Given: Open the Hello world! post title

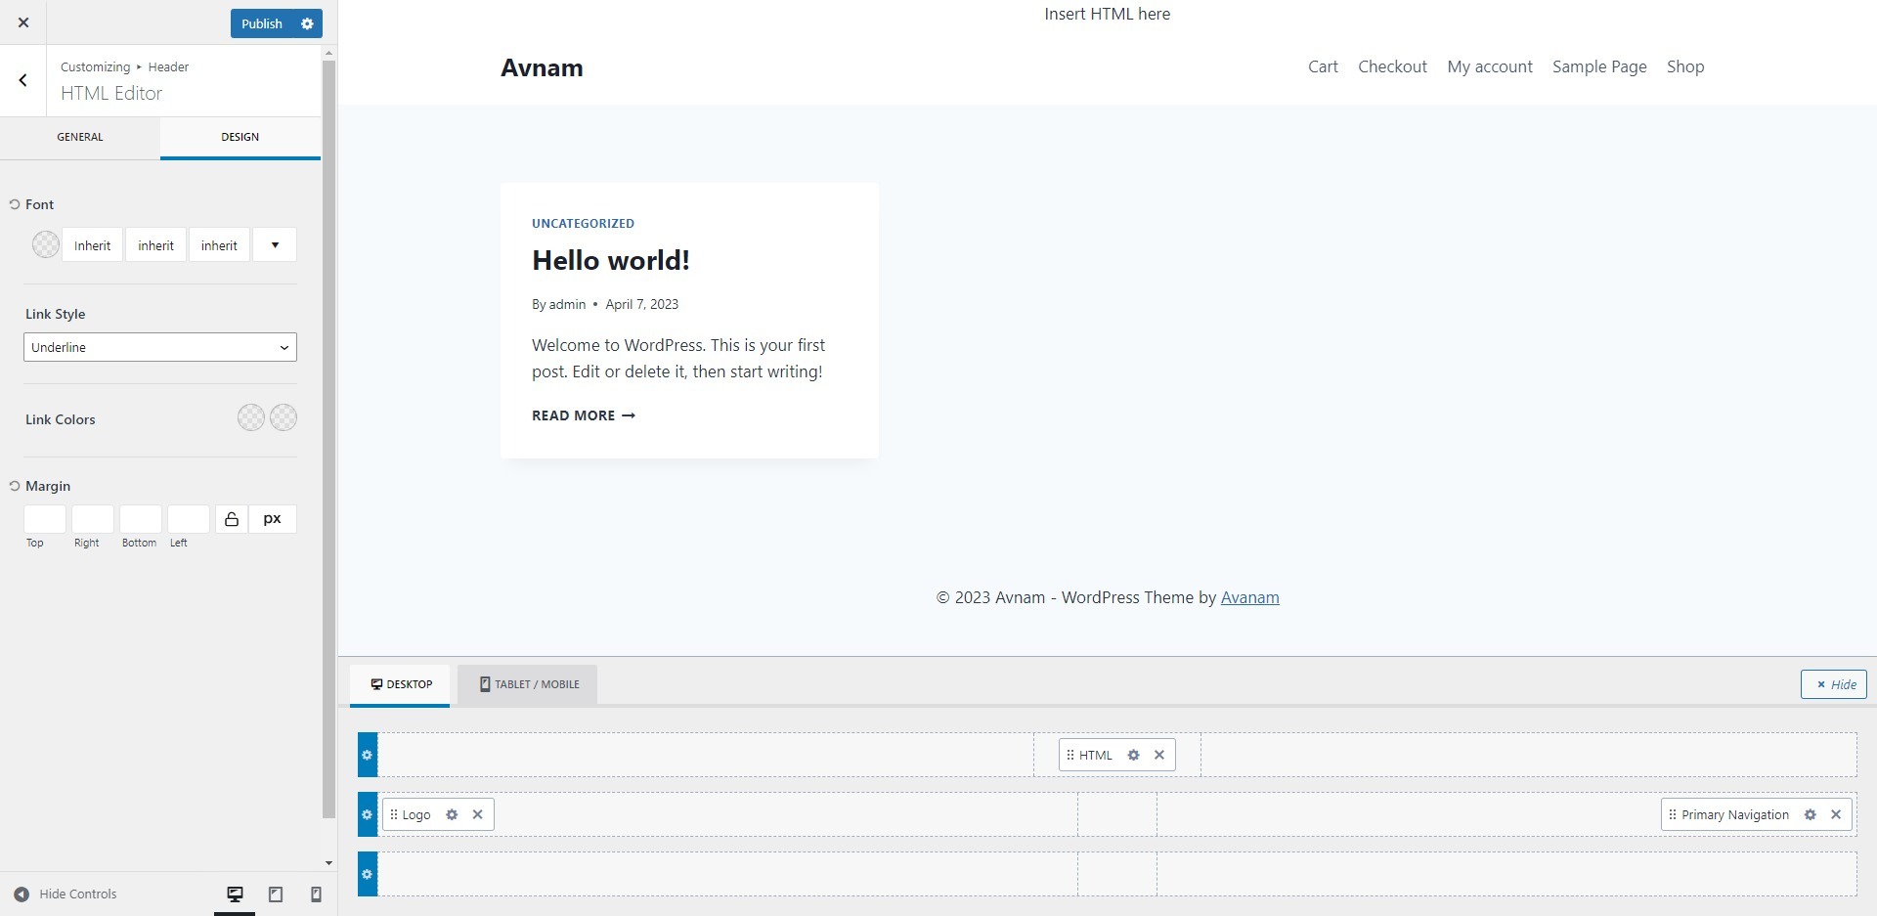Looking at the screenshot, I should pyautogui.click(x=611, y=260).
